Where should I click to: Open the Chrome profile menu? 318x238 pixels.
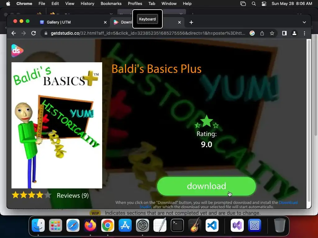[x=294, y=33]
